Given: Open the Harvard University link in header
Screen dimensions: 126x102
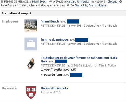Looking at the screenshot, I should (78, 2).
